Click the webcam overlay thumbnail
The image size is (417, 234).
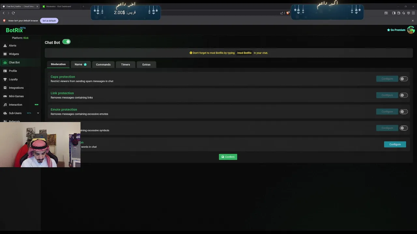(x=40, y=145)
